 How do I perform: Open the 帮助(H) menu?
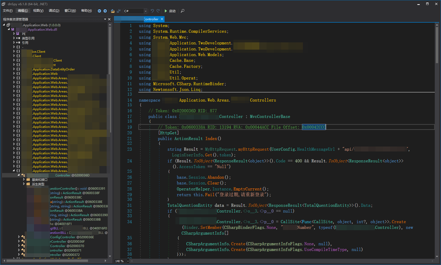(x=86, y=11)
